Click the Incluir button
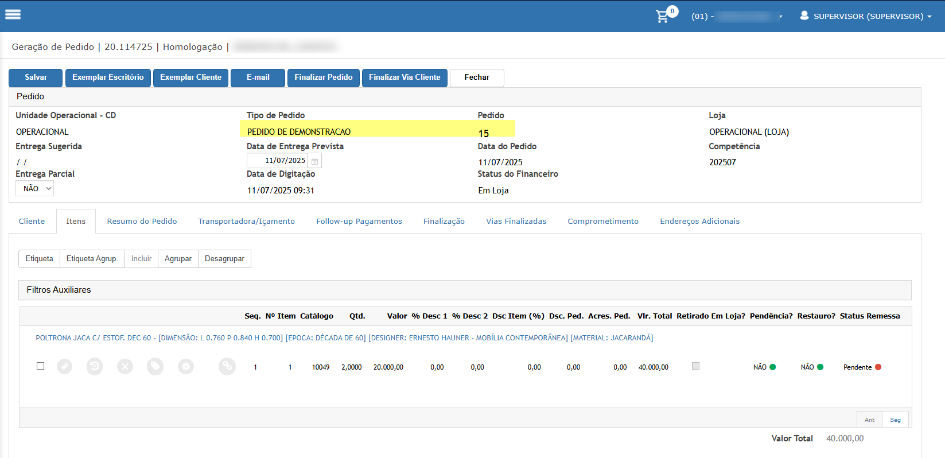The height and width of the screenshot is (458, 945). (x=141, y=259)
